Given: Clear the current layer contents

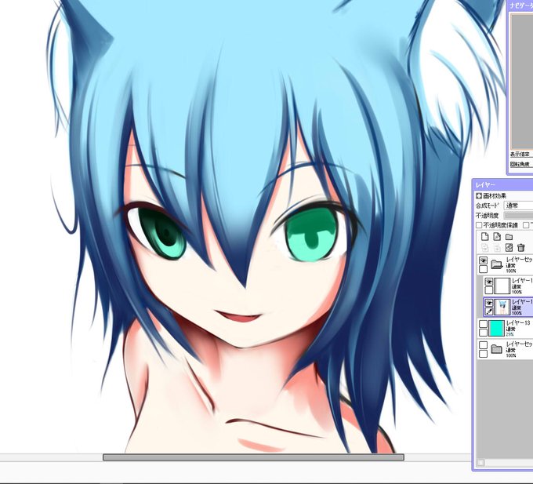Looking at the screenshot, I should coord(509,247).
